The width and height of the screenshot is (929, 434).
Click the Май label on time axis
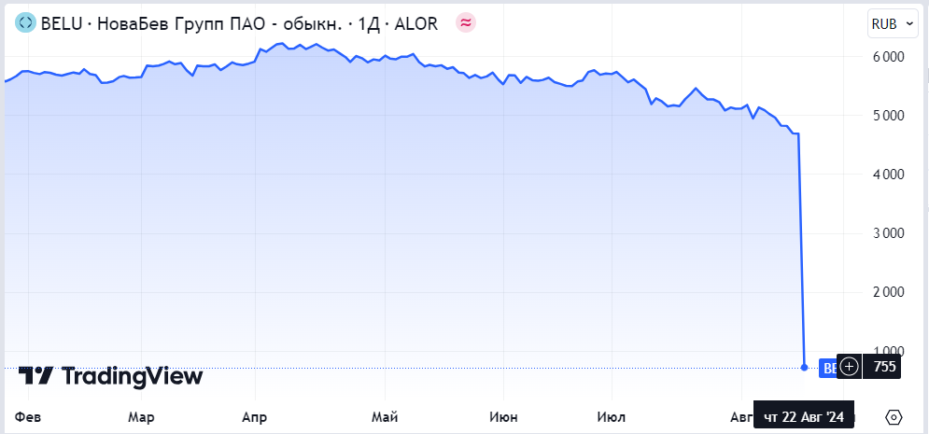(x=385, y=416)
